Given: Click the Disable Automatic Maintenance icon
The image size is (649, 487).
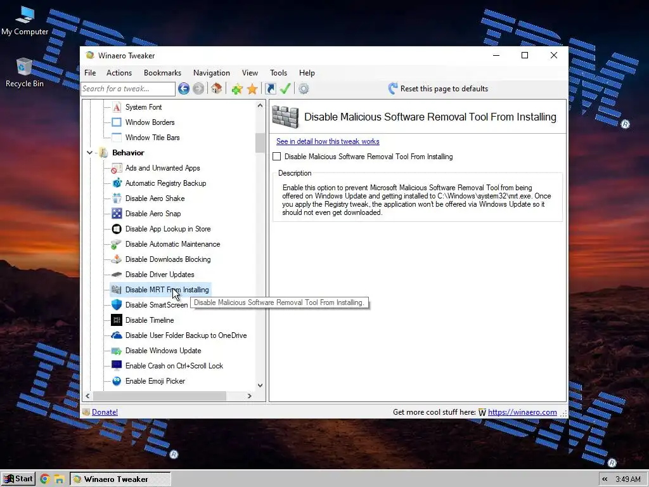Looking at the screenshot, I should (x=117, y=244).
